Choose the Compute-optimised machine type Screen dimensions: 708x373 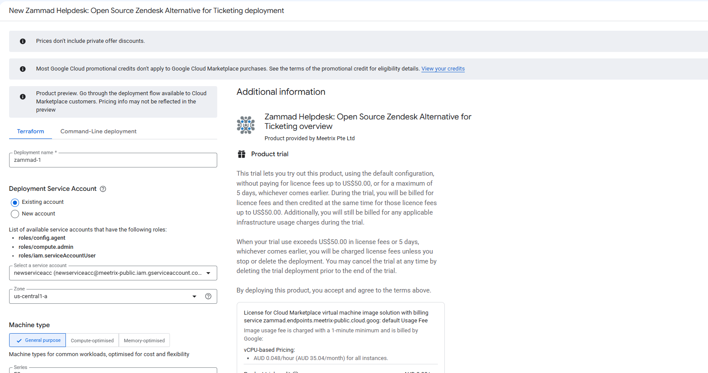point(92,341)
